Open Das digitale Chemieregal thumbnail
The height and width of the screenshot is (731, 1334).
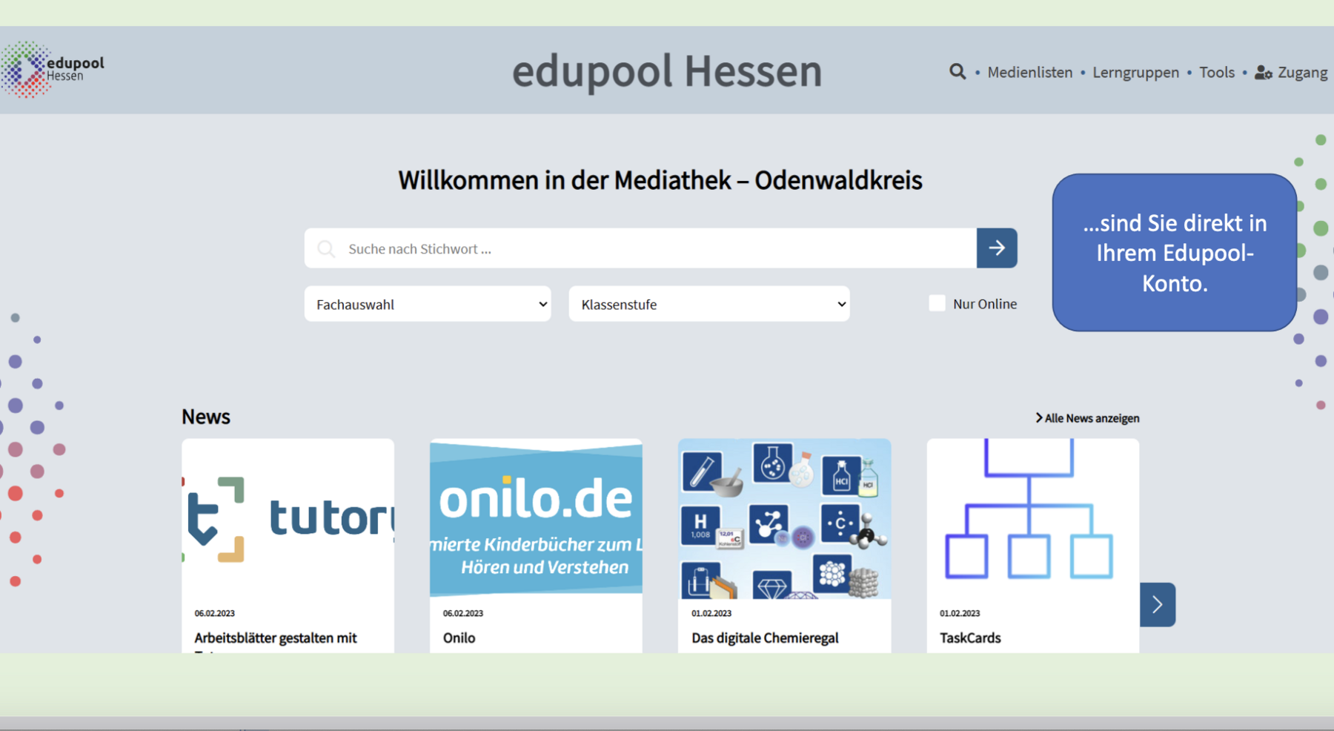point(784,519)
